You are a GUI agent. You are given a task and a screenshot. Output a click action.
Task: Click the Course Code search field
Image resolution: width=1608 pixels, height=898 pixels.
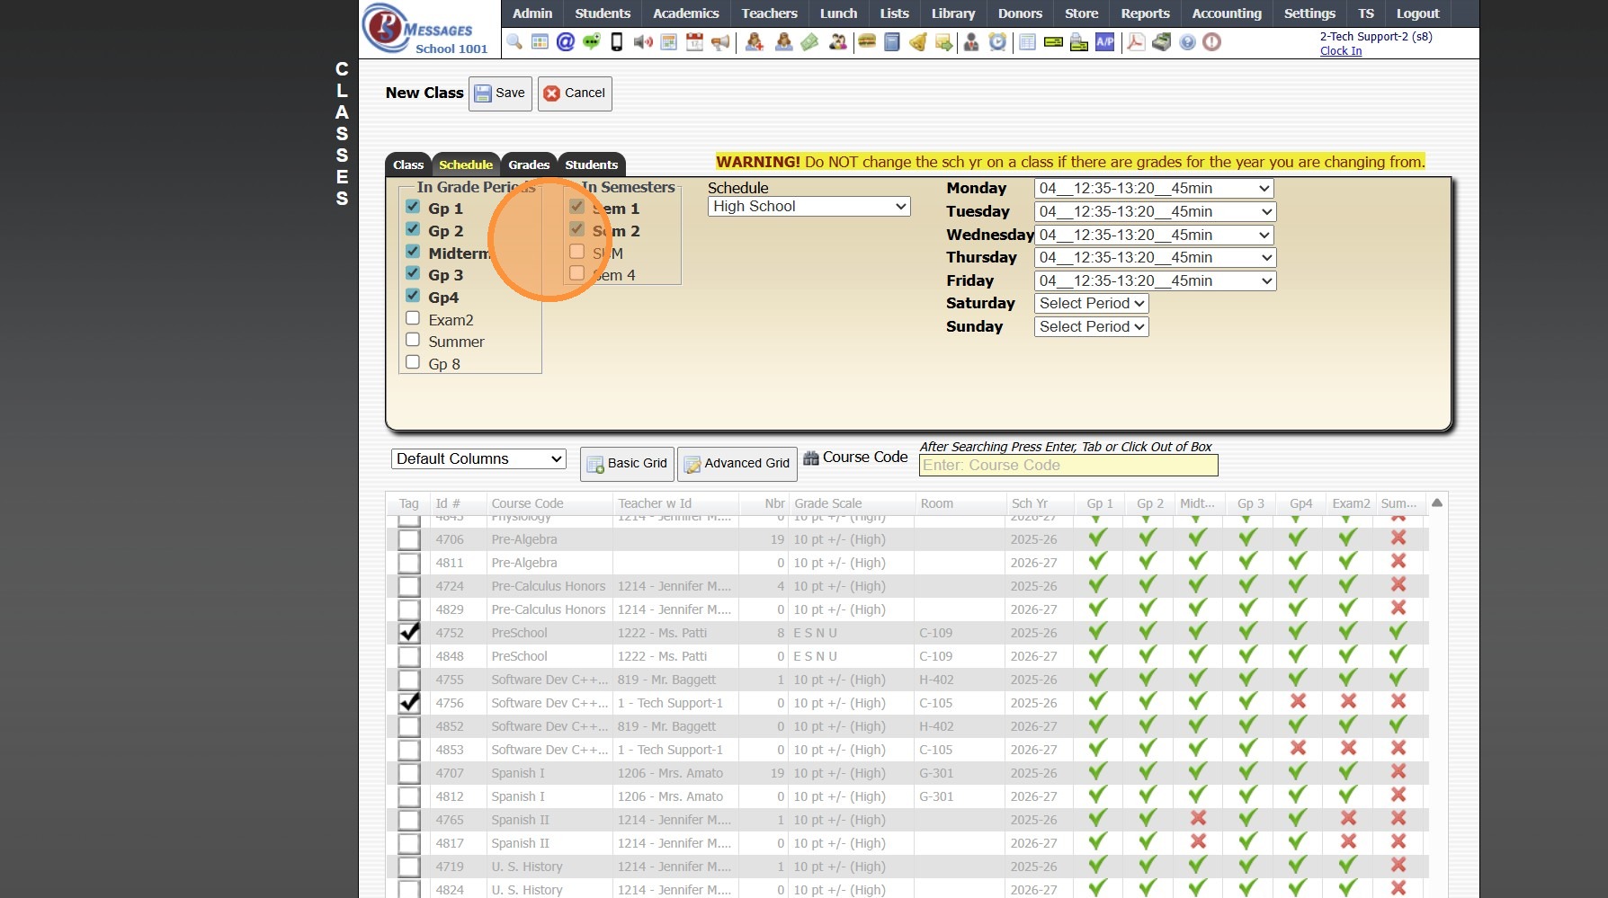[1068, 466]
